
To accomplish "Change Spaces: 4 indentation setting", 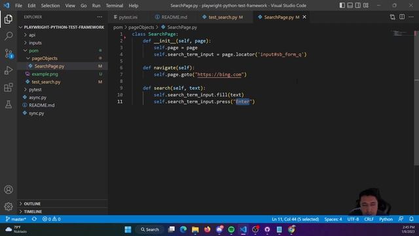I will [333, 219].
